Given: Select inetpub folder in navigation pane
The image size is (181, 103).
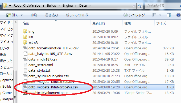Looking at the screenshot, I should [8, 99].
